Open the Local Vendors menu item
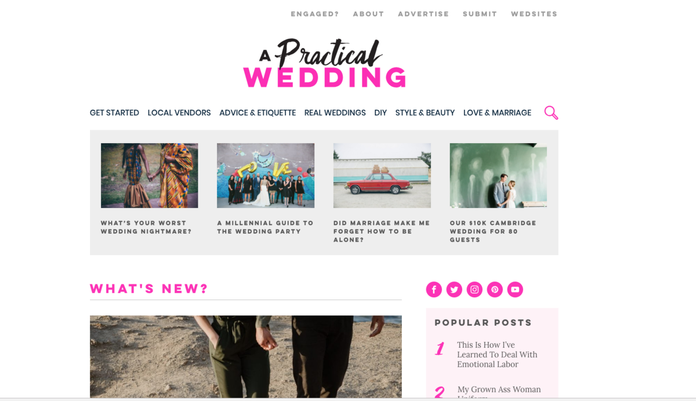Viewport: 696px width, 401px height. point(179,113)
